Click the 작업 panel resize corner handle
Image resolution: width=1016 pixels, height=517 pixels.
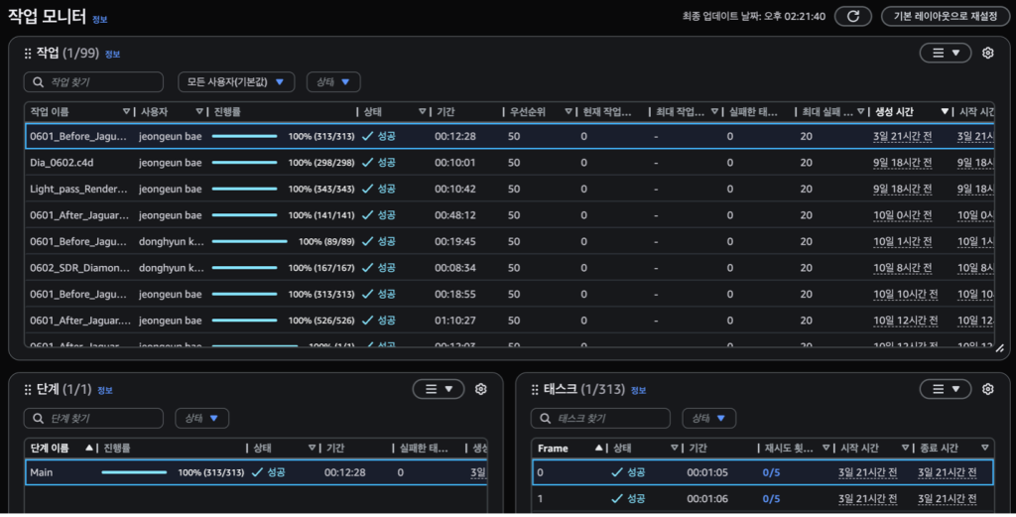pyautogui.click(x=999, y=348)
